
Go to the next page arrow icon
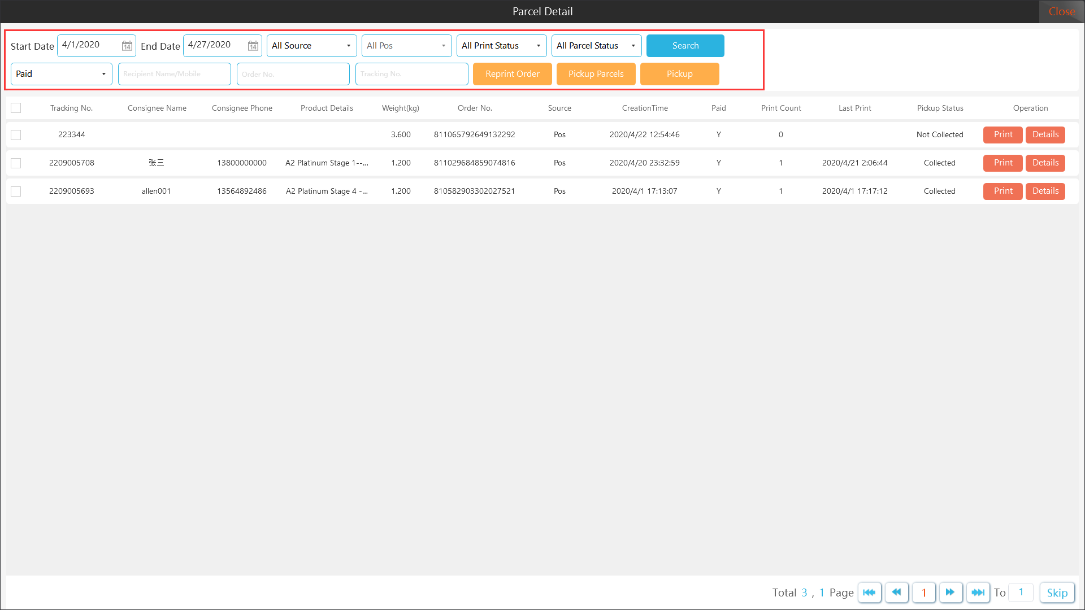[951, 592]
